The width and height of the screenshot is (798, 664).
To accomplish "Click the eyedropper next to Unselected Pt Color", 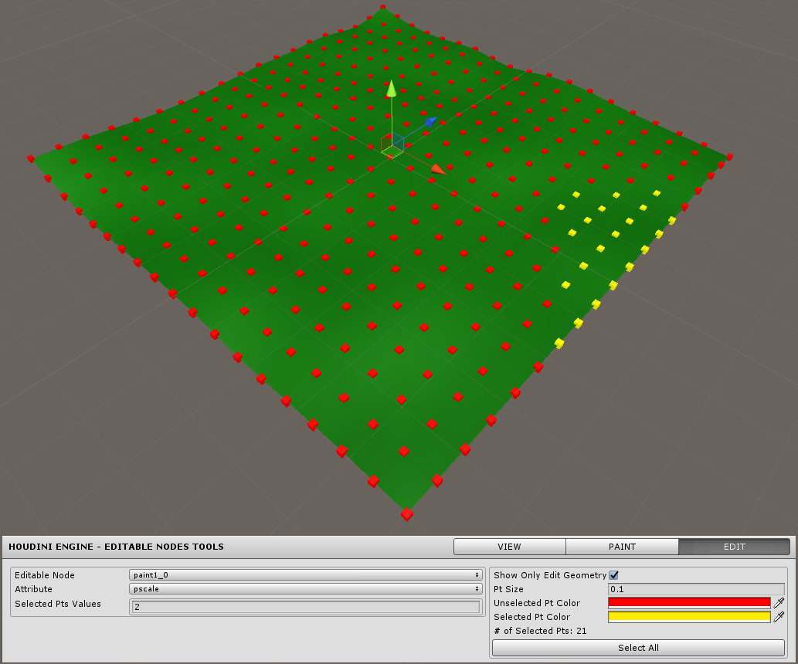I will (x=779, y=603).
